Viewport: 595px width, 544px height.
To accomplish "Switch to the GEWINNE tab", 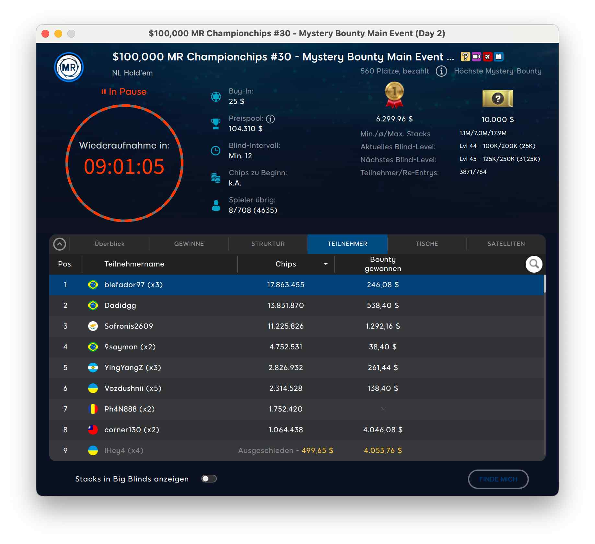I will tap(189, 244).
